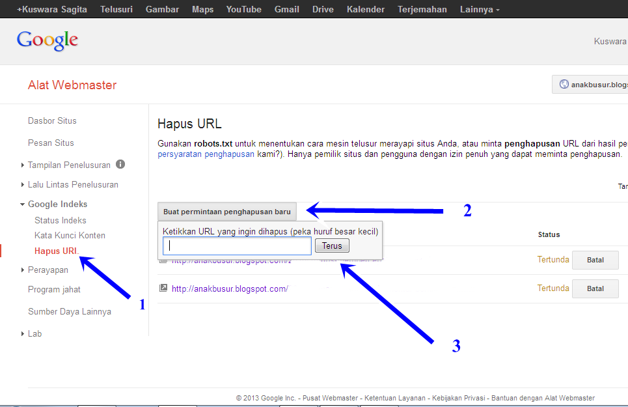Open Drive in top bar
The height and width of the screenshot is (407, 628).
point(323,9)
